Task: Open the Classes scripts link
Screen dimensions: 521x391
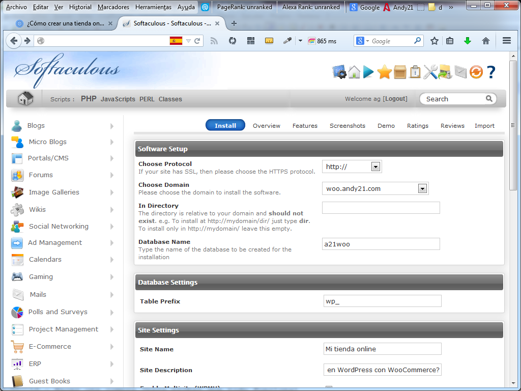Action: pos(170,99)
